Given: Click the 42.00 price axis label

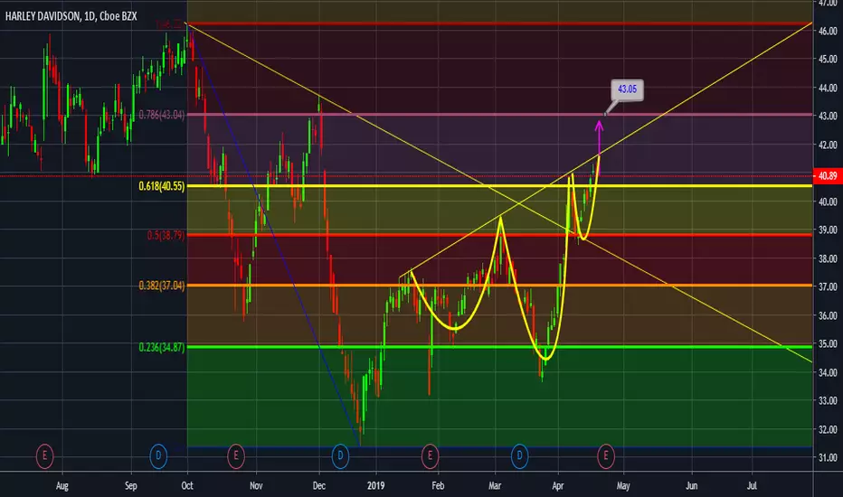Looking at the screenshot, I should 828,145.
